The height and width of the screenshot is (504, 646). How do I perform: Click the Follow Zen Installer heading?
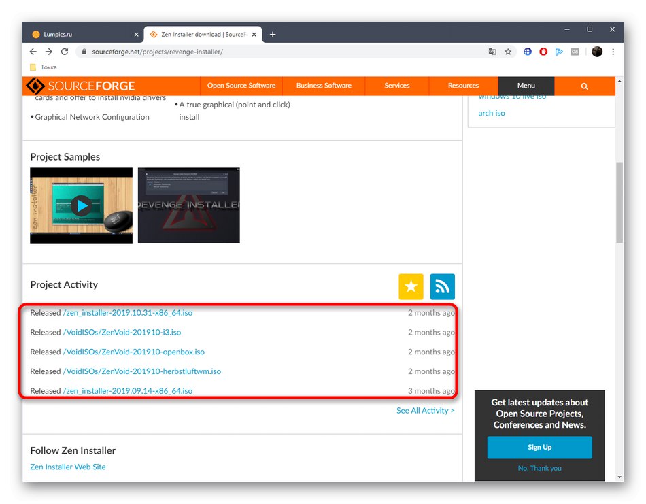click(73, 450)
